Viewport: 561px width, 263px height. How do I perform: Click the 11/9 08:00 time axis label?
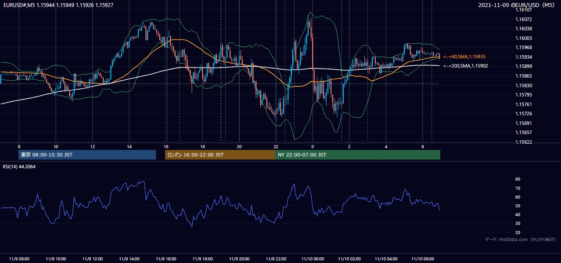(19, 259)
